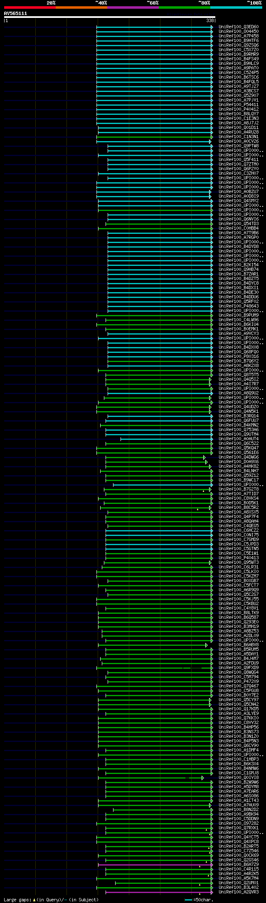Select label UniRef100_A9PAT0
Viewport: 266px width, 903px height.
(239, 68)
